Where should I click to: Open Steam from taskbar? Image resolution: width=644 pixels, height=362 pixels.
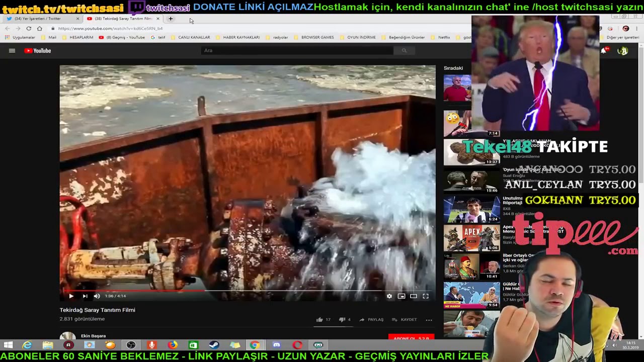click(x=214, y=345)
